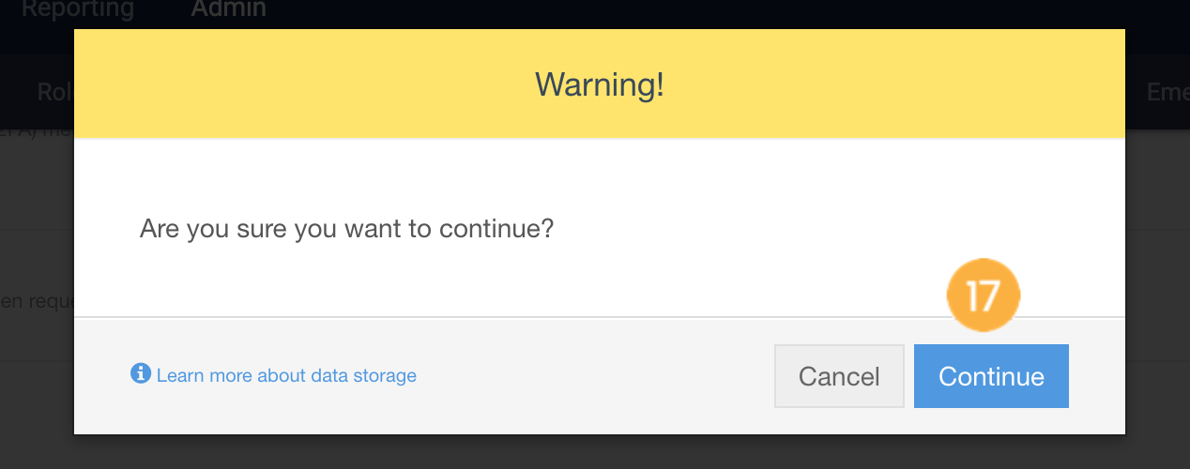Click the yellow warning header band
This screenshot has height=469, width=1190.
coord(600,84)
